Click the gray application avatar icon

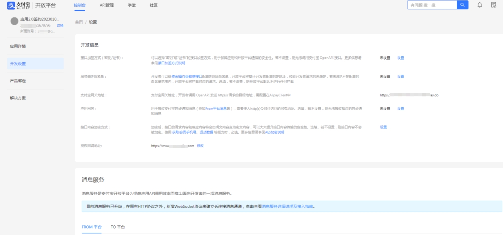pos(14,21)
